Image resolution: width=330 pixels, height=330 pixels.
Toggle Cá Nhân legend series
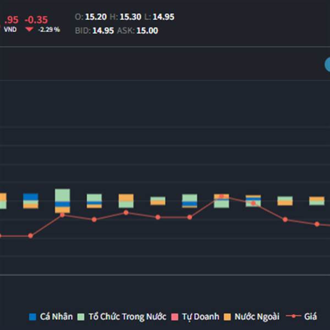pos(51,317)
